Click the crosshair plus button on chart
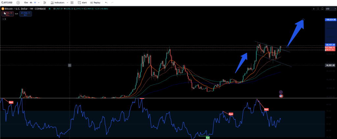This screenshot has height=139, width=337. 70,65
